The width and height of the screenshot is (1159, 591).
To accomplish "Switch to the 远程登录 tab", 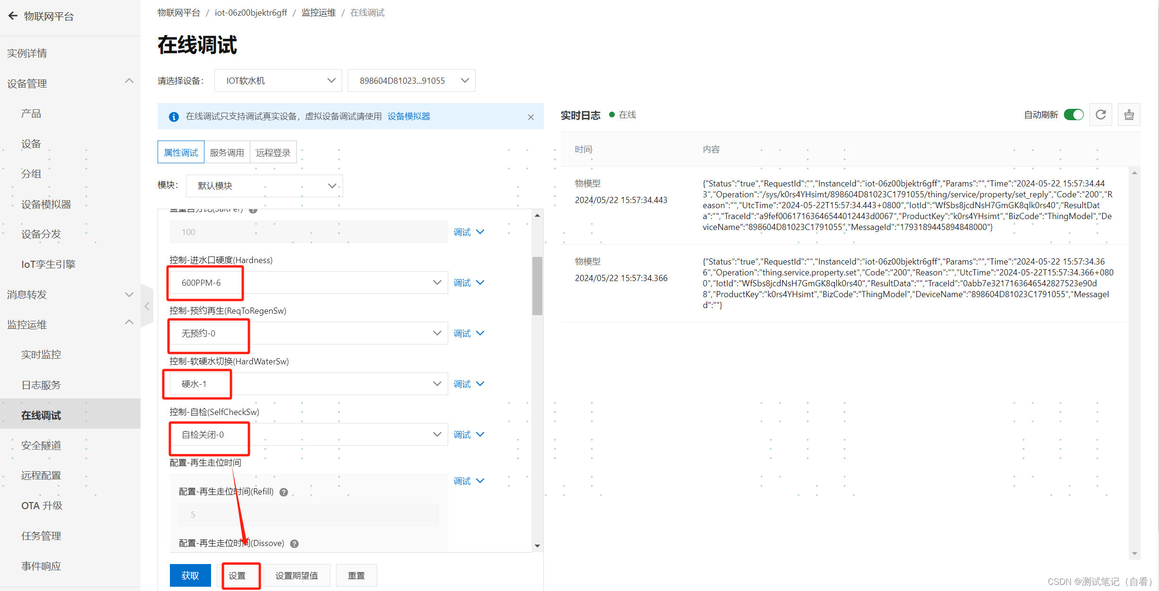I will (273, 152).
